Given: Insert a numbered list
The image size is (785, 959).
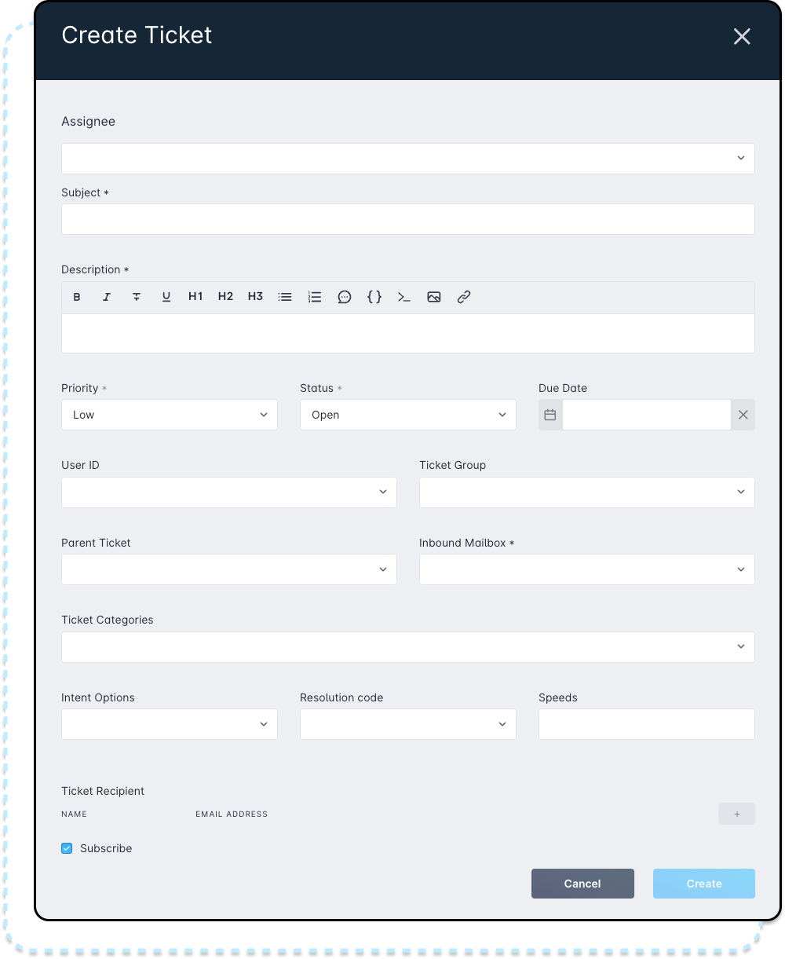Looking at the screenshot, I should (x=315, y=297).
